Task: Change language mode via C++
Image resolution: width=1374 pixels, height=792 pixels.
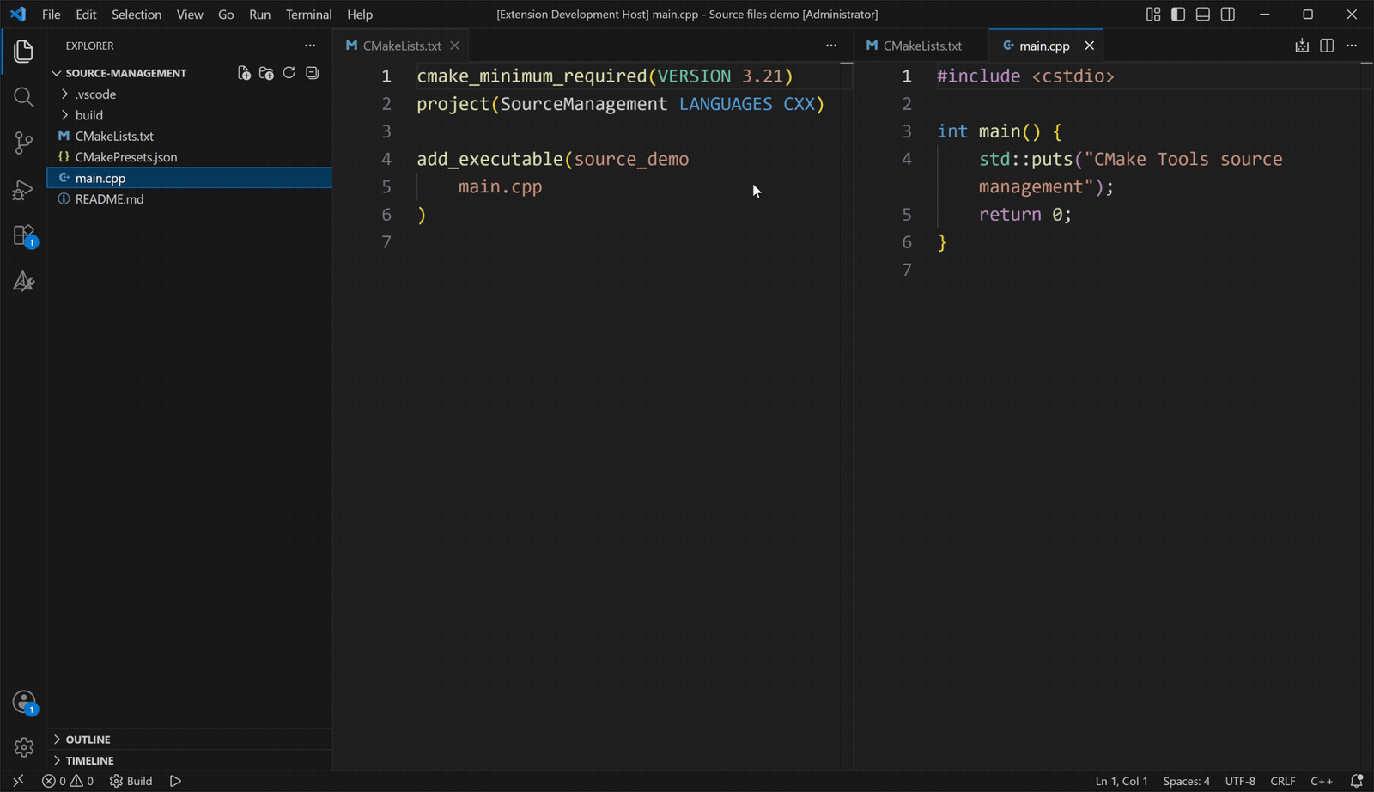Action: click(1322, 781)
